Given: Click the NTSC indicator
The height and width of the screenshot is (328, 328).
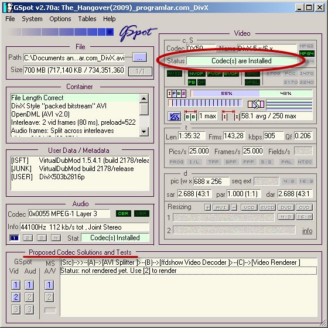Looking at the screenshot, I should 305,162.
